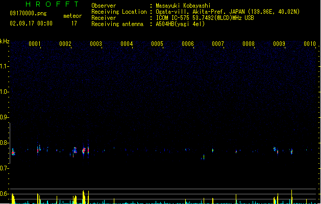This screenshot has height=204, width=321.
Task: Click time marker 0001
Action: click(35, 44)
